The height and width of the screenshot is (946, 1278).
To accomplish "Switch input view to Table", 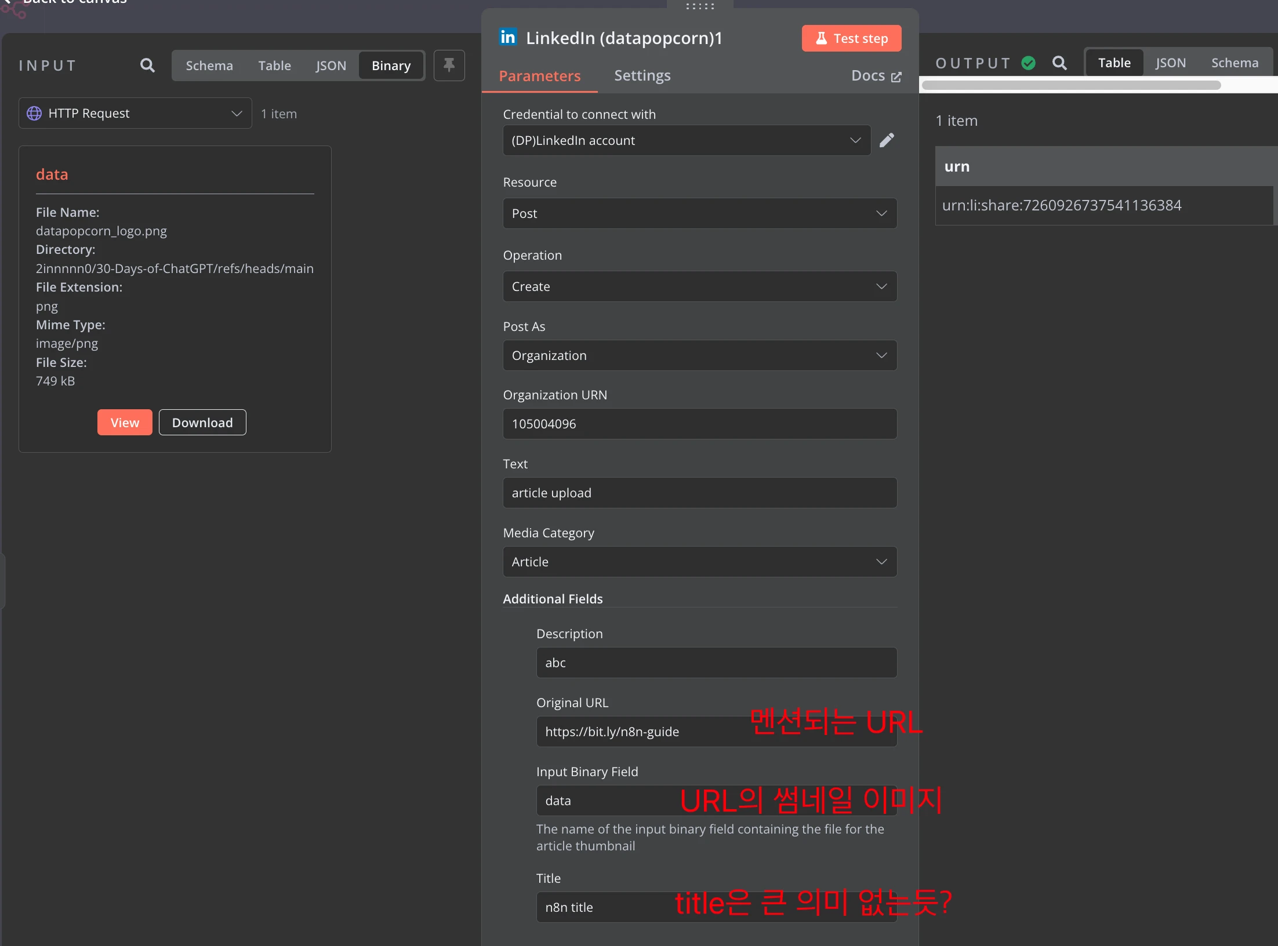I will click(274, 66).
